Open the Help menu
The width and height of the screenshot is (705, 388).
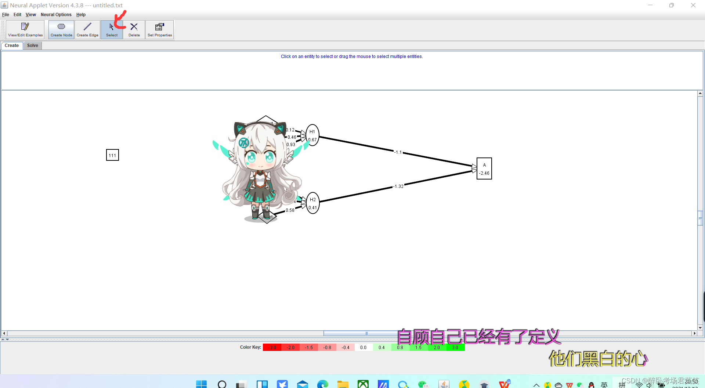coord(81,15)
